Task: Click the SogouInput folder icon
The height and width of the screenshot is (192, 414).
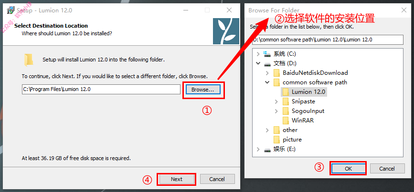Action: (286, 111)
